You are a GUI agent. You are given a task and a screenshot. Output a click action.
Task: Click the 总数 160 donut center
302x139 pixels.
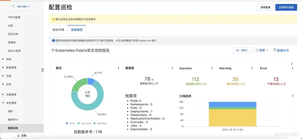[x=88, y=94]
